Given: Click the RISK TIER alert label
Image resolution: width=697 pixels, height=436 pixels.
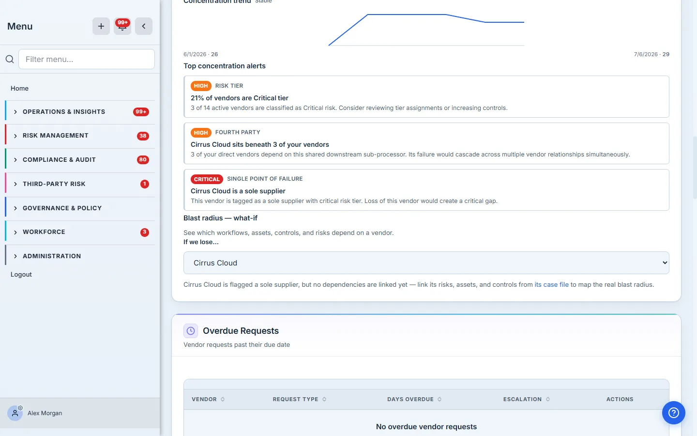Looking at the screenshot, I should click(x=229, y=86).
